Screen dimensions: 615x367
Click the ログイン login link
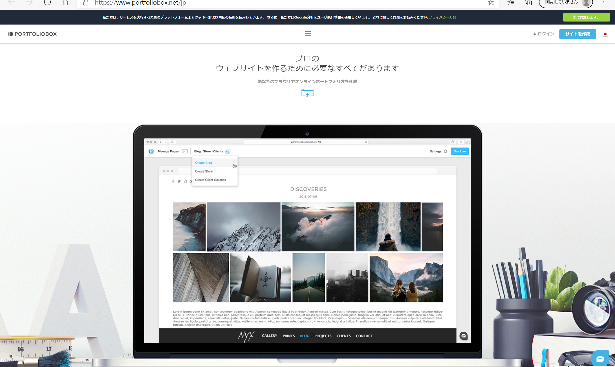(544, 34)
